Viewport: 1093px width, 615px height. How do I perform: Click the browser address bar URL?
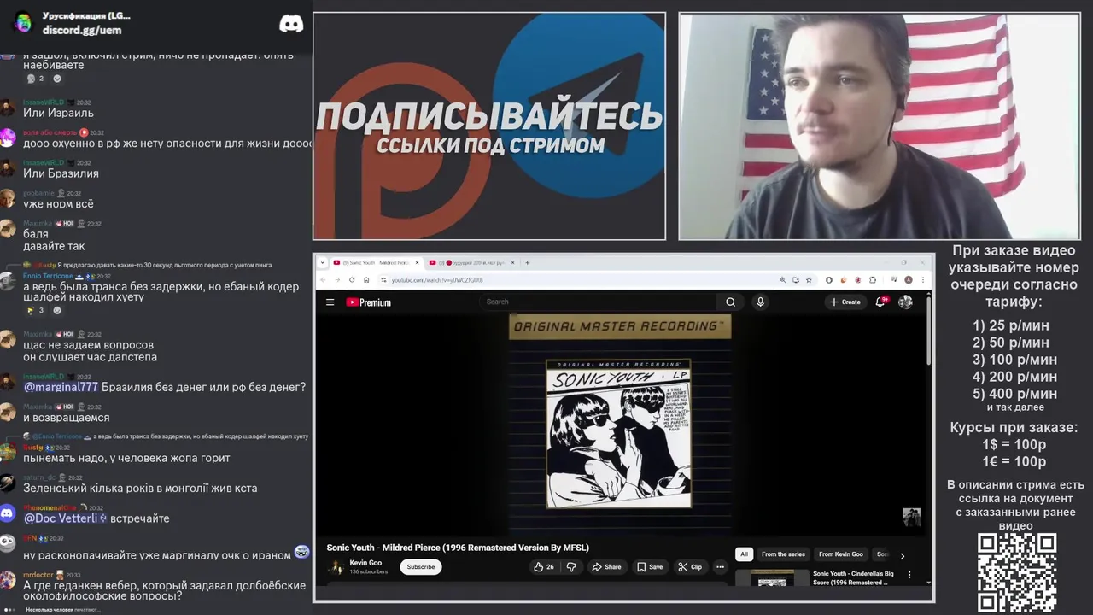(436, 280)
